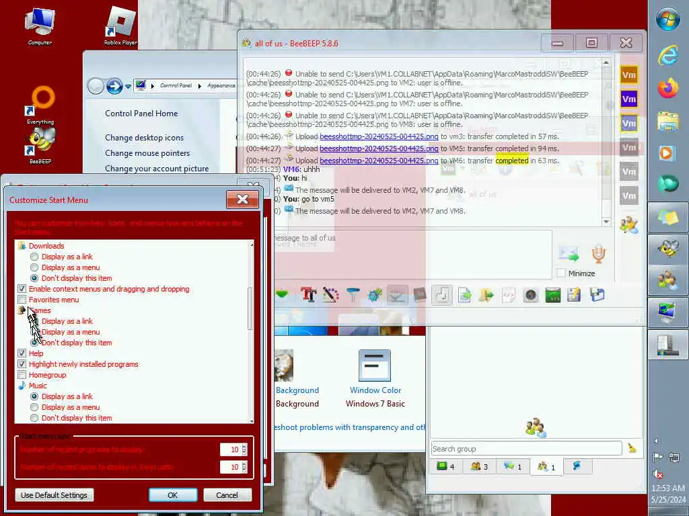Open Windows Explorer folder on taskbar
Screen dimensions: 689x516
click(667, 121)
